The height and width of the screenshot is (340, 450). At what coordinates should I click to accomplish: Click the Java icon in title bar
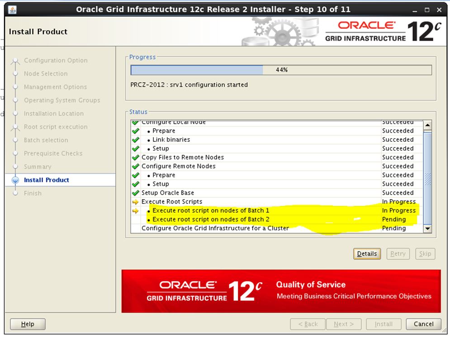click(13, 9)
